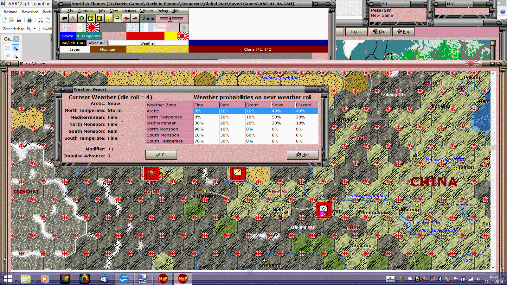
Task: Select the Move Selected Pixels tool in paint.net
Action: (x=15, y=48)
